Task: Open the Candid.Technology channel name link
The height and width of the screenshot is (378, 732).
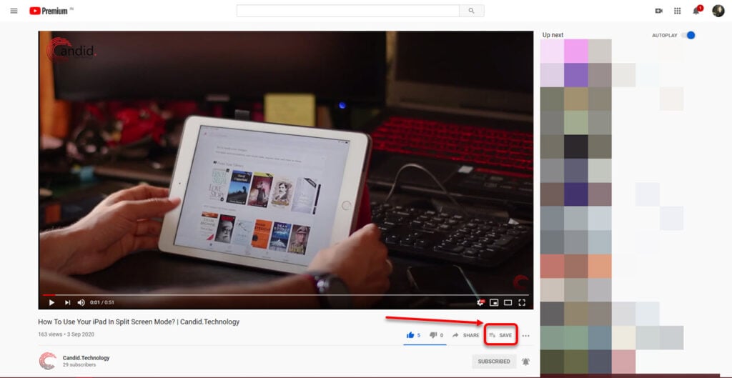Action: 86,358
